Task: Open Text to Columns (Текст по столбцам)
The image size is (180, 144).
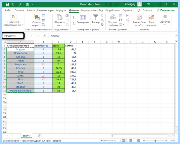Action: (x=112, y=20)
